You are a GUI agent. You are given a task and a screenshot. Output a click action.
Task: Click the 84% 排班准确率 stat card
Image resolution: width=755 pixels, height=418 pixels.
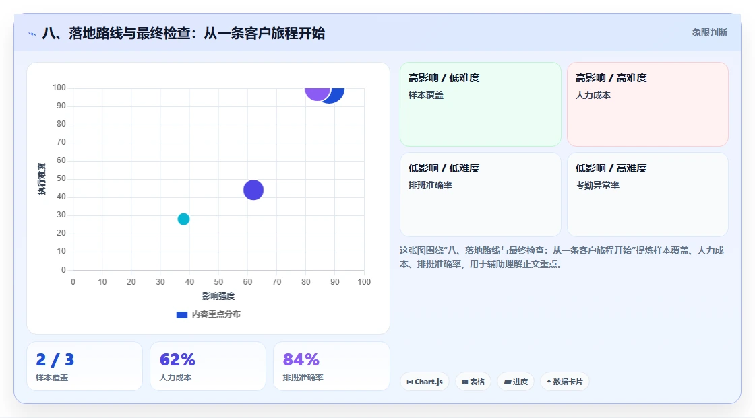coord(331,366)
